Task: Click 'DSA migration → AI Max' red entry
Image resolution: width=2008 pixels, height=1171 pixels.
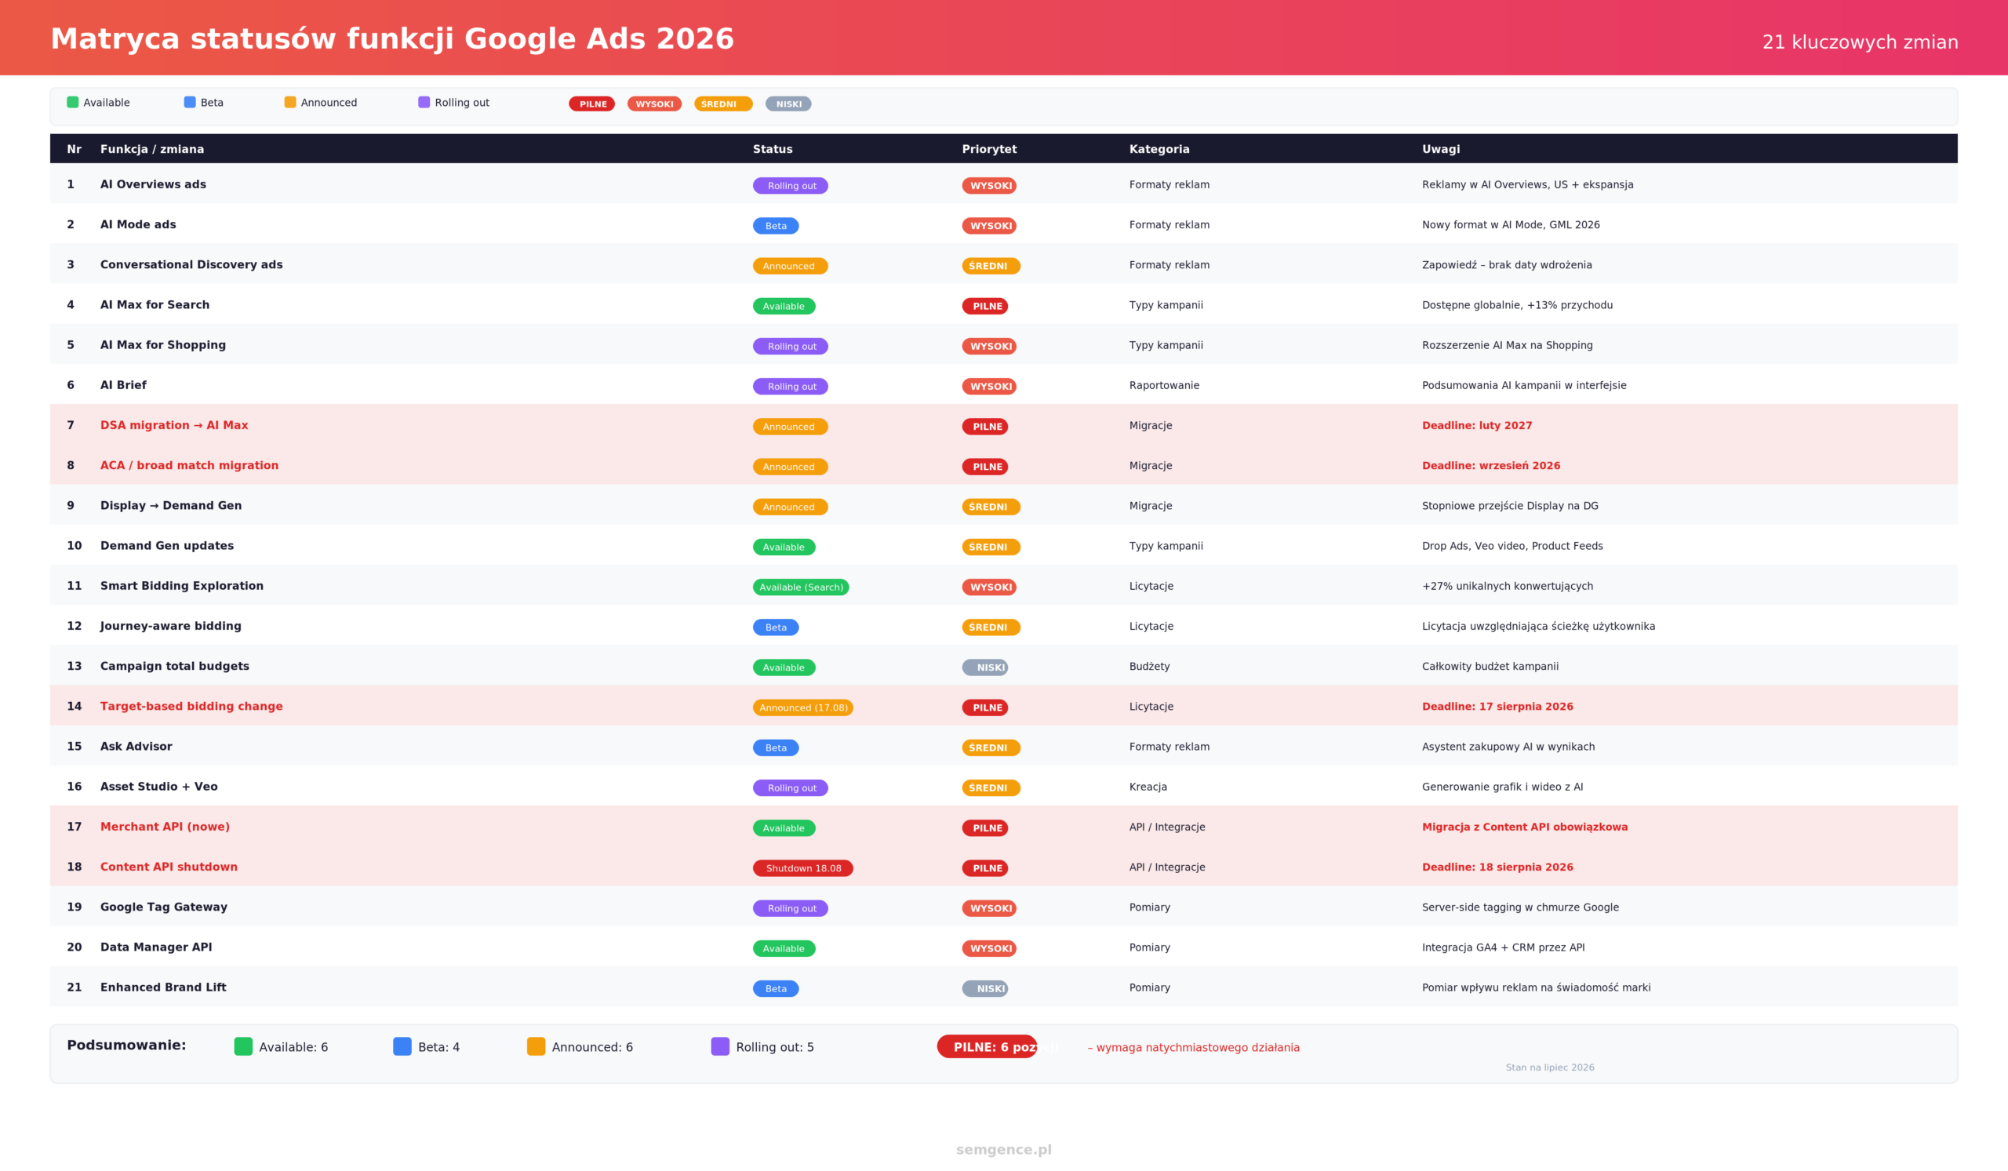Action: (x=174, y=425)
